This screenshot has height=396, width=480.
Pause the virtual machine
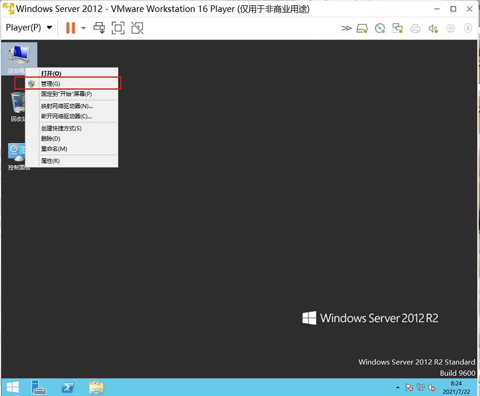(x=70, y=27)
